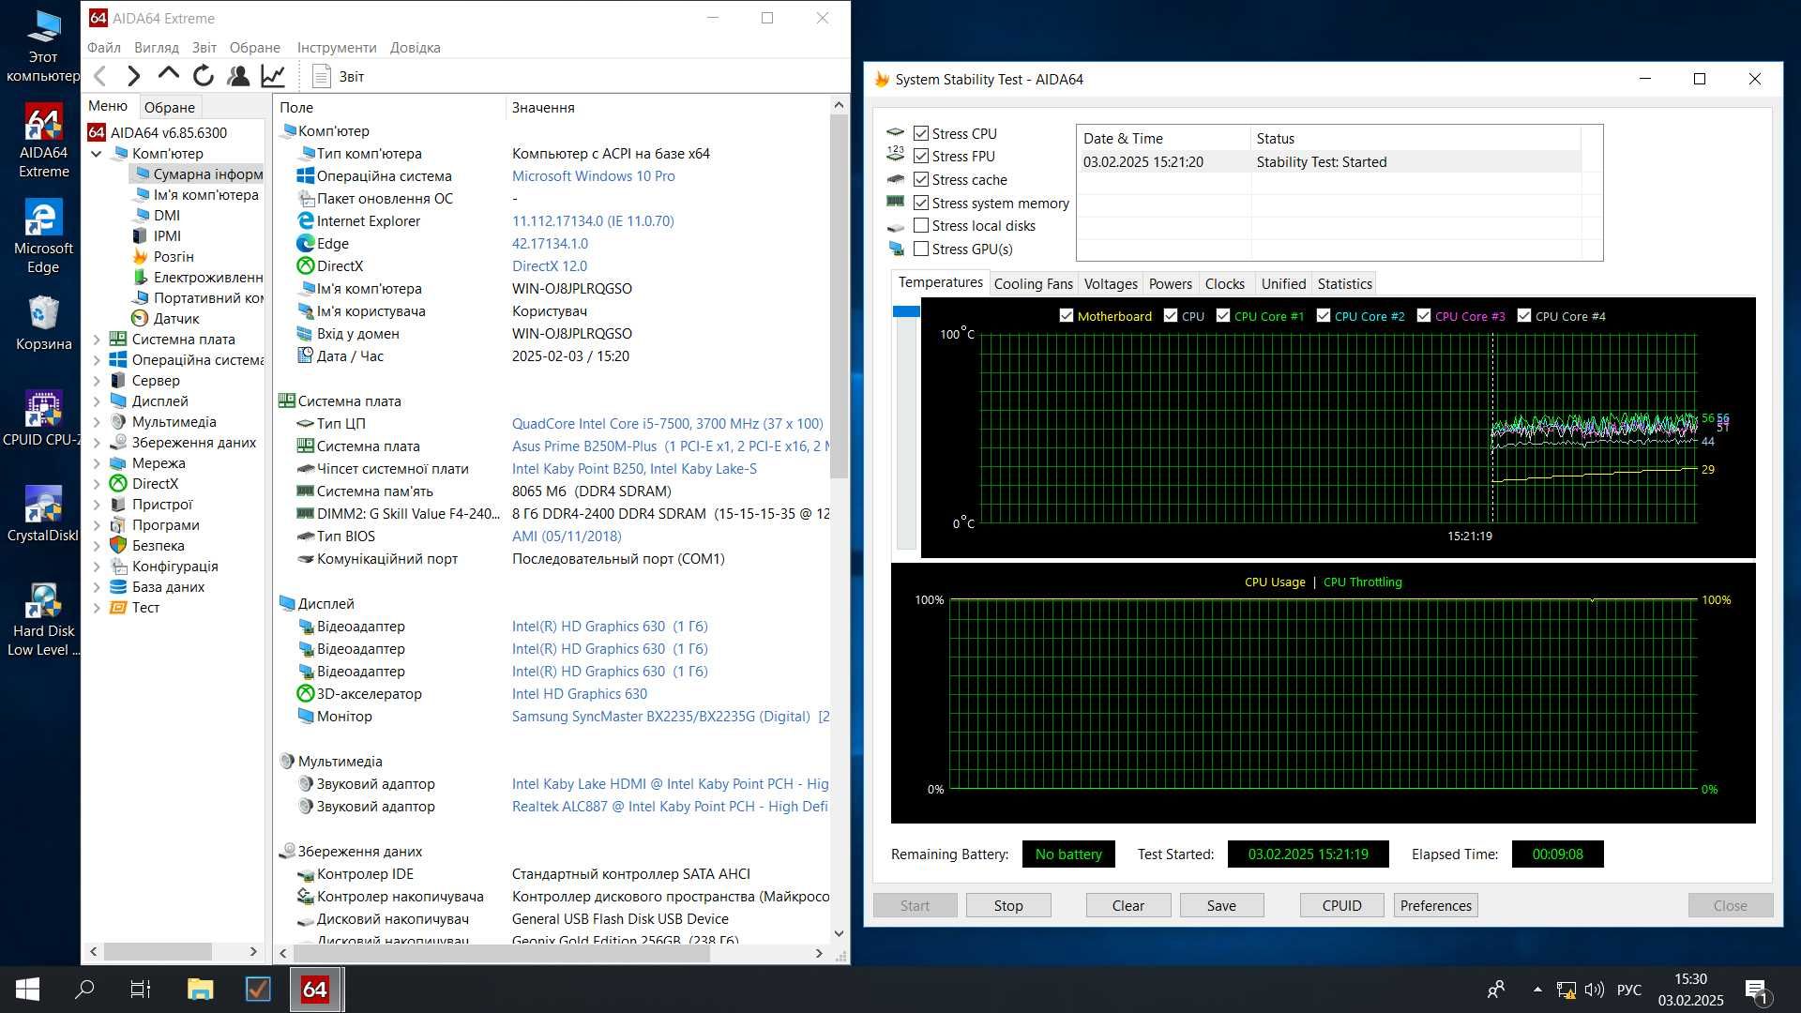Toggle Stress FPU checkbox
This screenshot has height=1013, width=1801.
(921, 156)
